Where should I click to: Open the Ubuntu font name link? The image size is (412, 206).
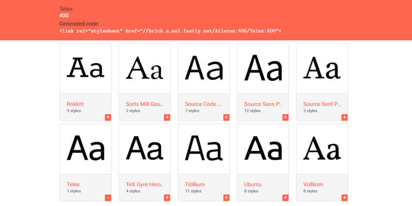pyautogui.click(x=253, y=184)
